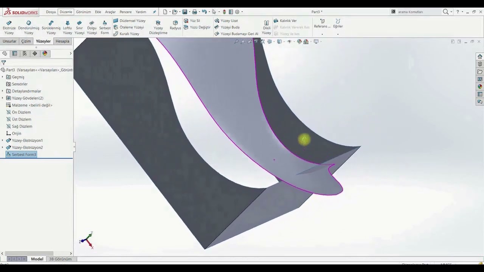Open the Dosya menu

[51, 12]
